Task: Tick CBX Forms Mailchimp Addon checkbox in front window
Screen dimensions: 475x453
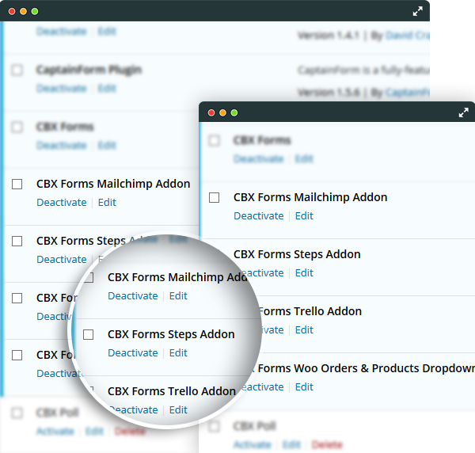Action: [x=215, y=197]
